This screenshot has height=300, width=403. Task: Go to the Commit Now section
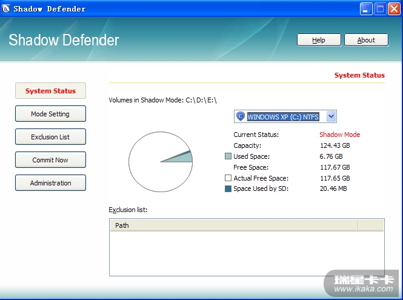[x=50, y=160]
